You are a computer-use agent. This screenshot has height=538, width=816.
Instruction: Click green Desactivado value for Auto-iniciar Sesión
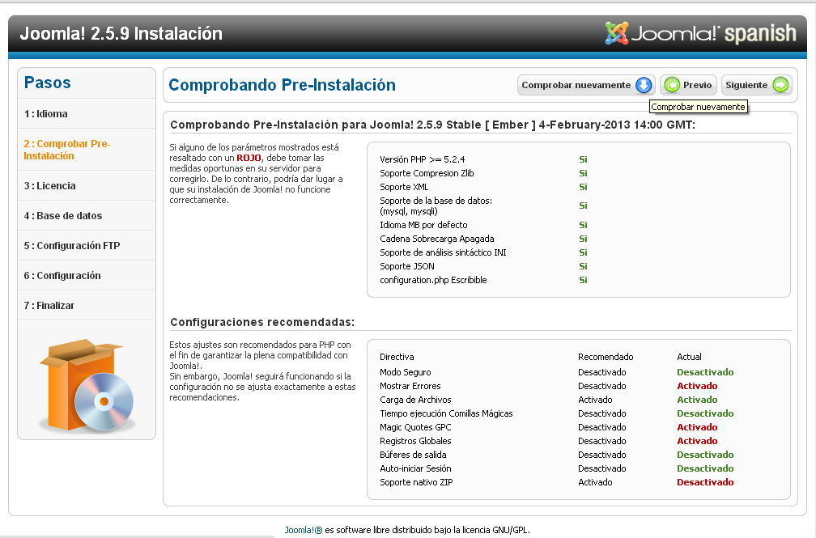pyautogui.click(x=705, y=468)
